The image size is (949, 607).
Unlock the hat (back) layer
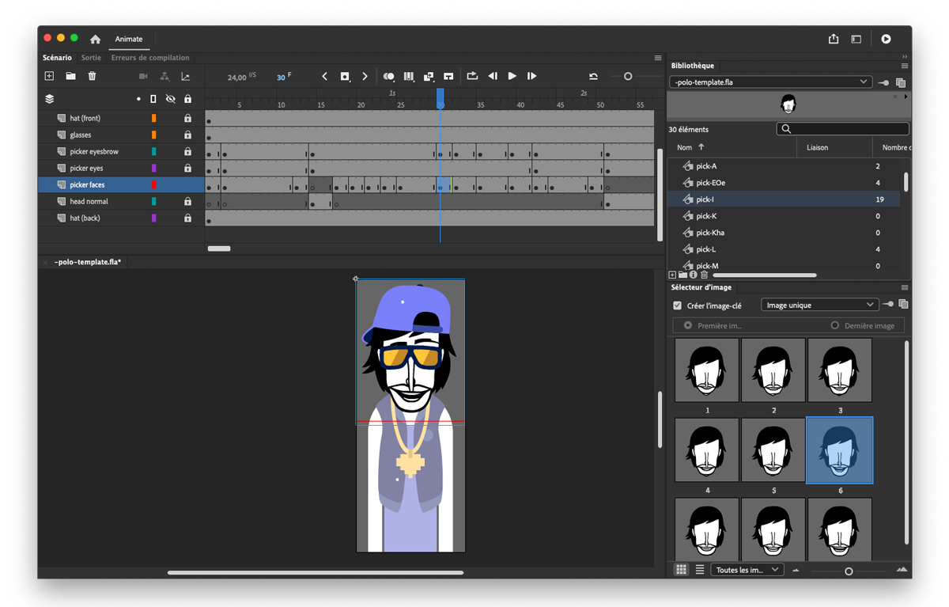(187, 218)
